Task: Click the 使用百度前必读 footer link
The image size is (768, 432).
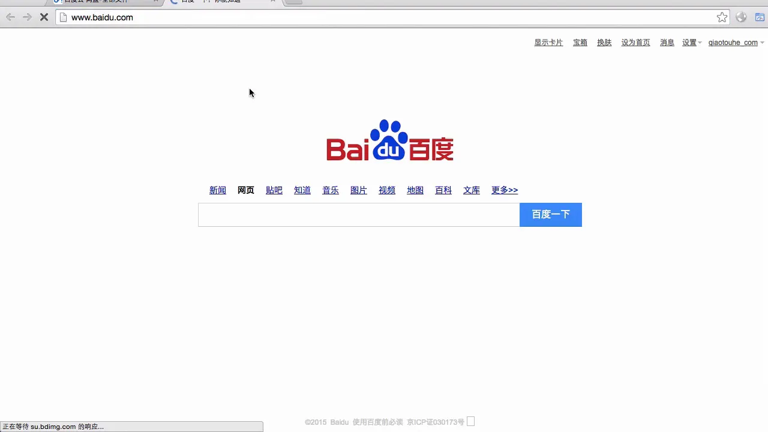Action: point(377,422)
